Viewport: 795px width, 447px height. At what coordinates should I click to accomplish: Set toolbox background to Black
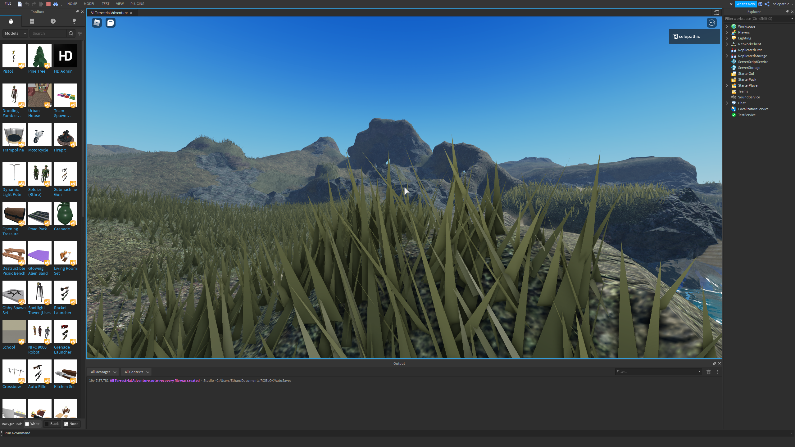tap(52, 424)
